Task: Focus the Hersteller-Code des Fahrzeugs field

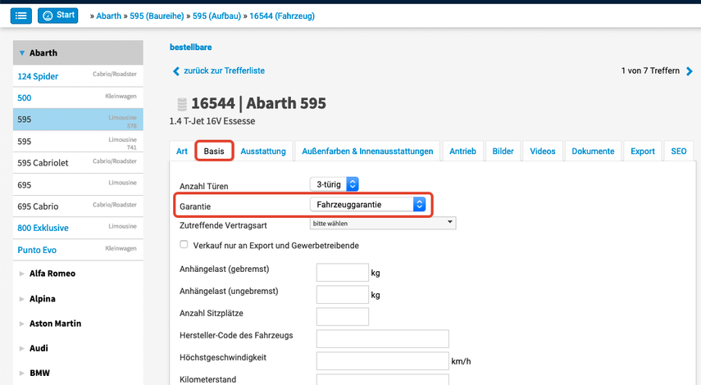Action: pos(383,339)
